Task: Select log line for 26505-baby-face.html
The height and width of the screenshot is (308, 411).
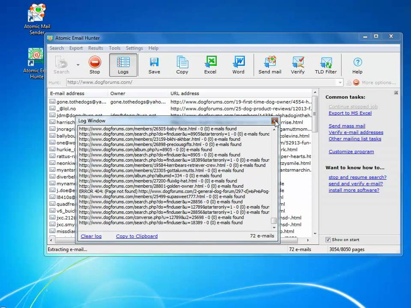Action: point(158,129)
